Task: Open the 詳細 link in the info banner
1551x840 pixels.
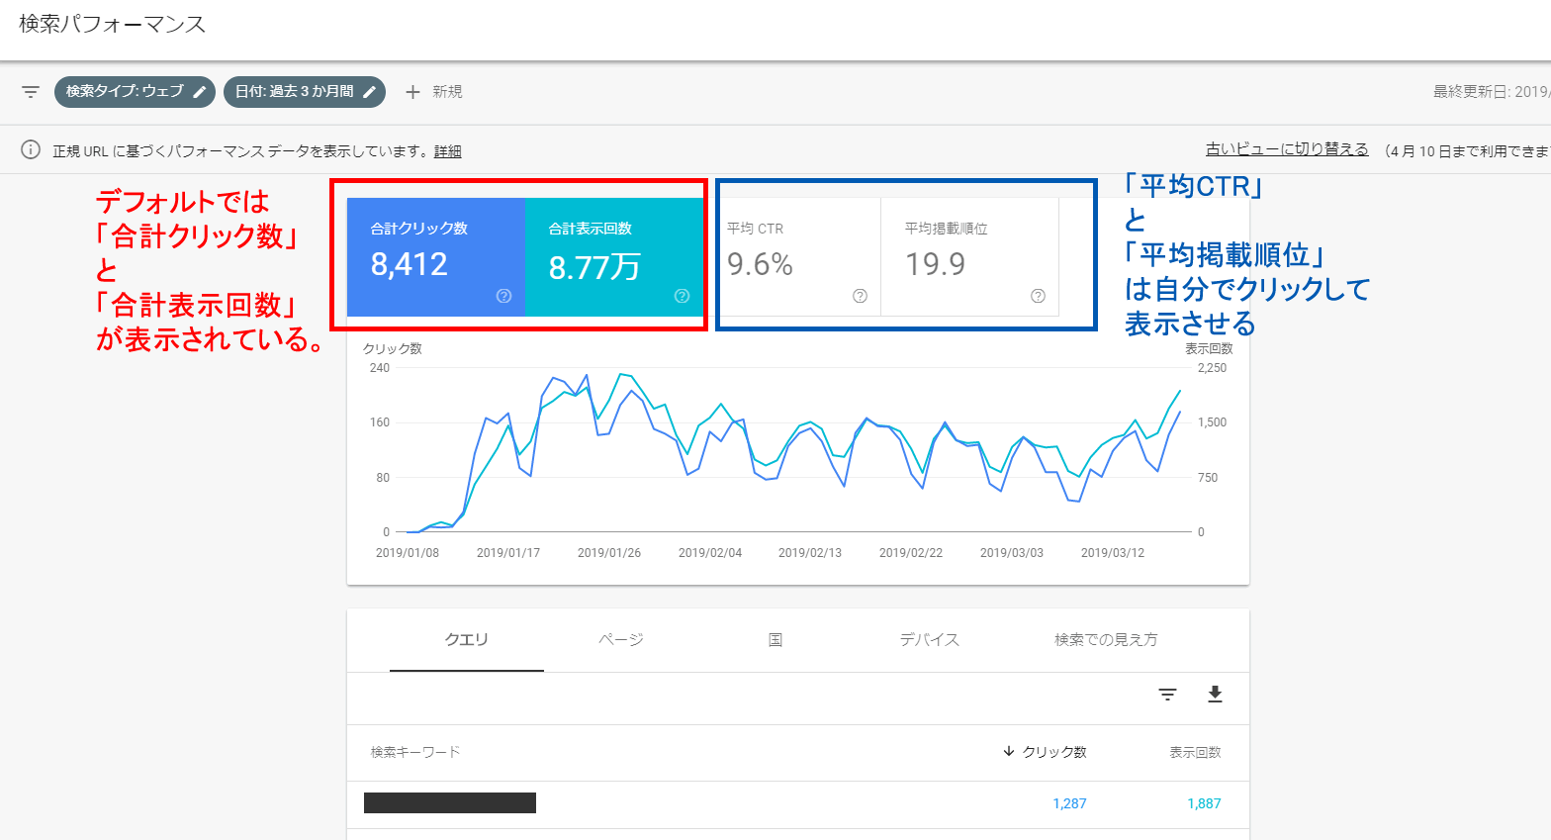Action: (448, 151)
